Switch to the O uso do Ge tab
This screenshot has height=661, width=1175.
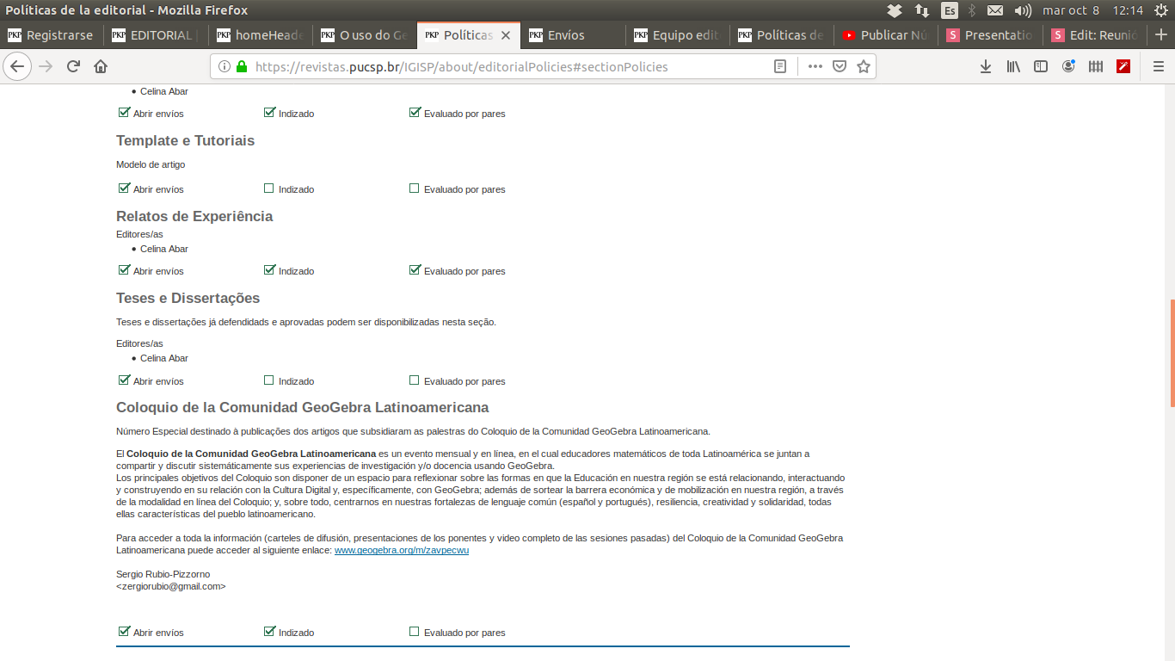365,35
